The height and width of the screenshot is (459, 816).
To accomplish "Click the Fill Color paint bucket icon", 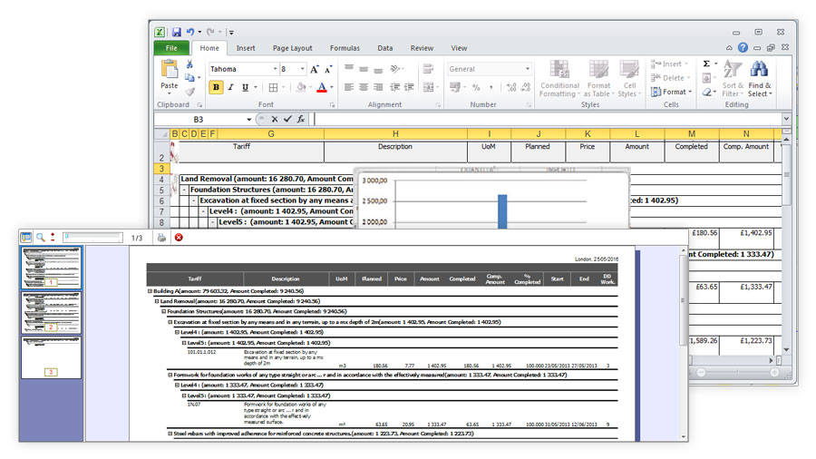I will (301, 87).
